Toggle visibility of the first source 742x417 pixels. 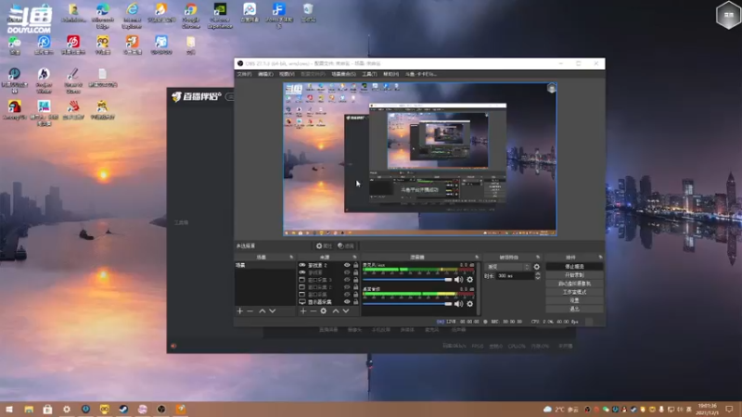click(x=348, y=265)
